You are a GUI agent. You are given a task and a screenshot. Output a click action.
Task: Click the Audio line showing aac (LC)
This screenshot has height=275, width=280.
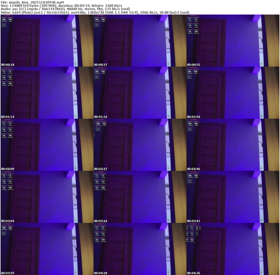point(65,9)
